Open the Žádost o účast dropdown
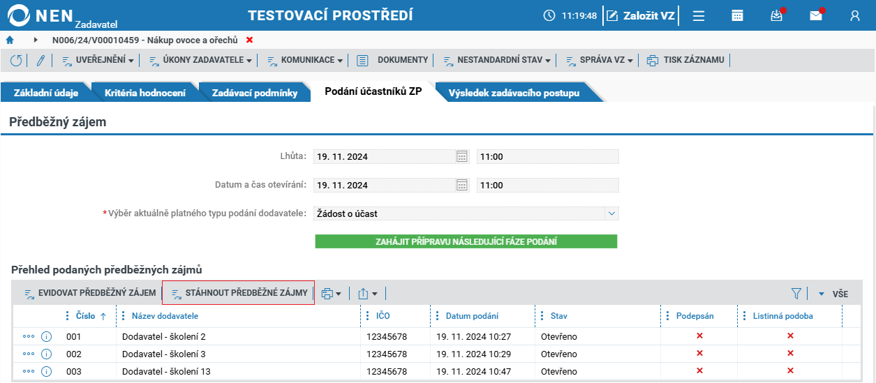The height and width of the screenshot is (383, 876). coord(466,213)
